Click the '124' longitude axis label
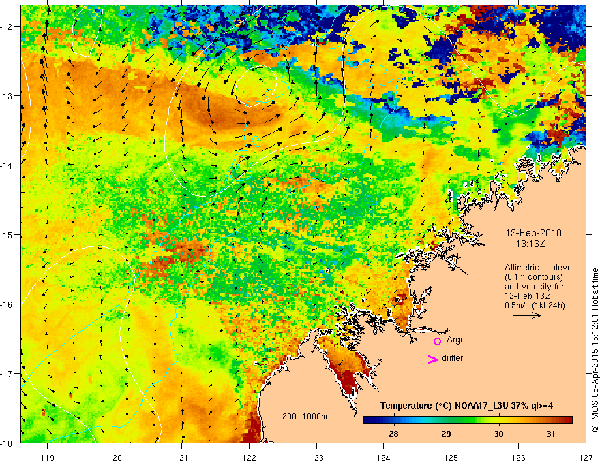Image resolution: width=600 pixels, height=463 pixels. pos(384,458)
